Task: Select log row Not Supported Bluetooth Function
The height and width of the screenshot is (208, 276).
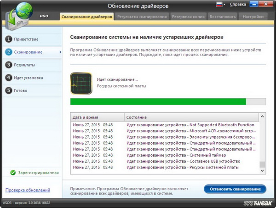Action: (165, 125)
